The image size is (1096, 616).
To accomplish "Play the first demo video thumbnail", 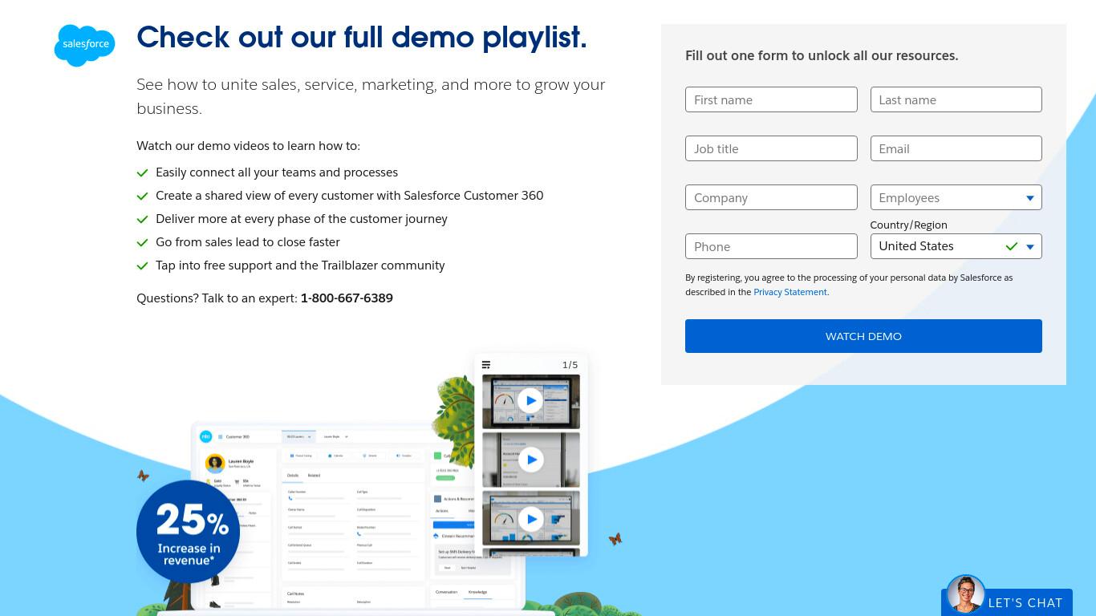I will pyautogui.click(x=530, y=400).
